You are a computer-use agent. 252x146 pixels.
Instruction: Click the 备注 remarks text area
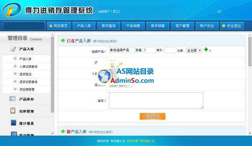point(156,101)
